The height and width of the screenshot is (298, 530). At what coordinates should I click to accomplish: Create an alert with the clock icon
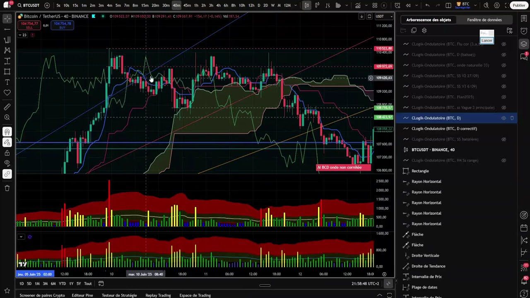tap(397, 5)
